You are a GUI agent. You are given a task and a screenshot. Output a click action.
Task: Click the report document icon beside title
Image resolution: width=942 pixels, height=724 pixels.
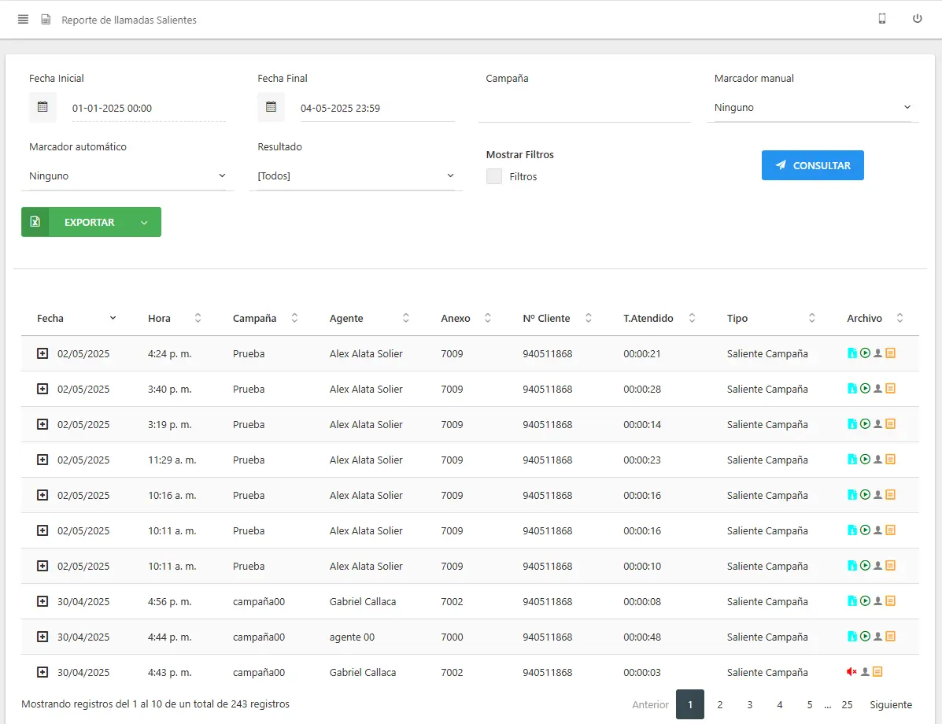[x=46, y=19]
